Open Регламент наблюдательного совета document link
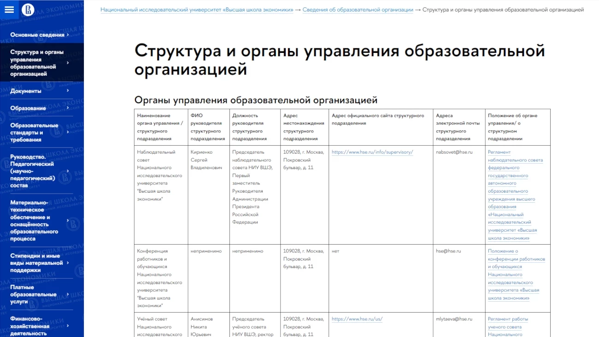The height and width of the screenshot is (337, 599). 515,195
